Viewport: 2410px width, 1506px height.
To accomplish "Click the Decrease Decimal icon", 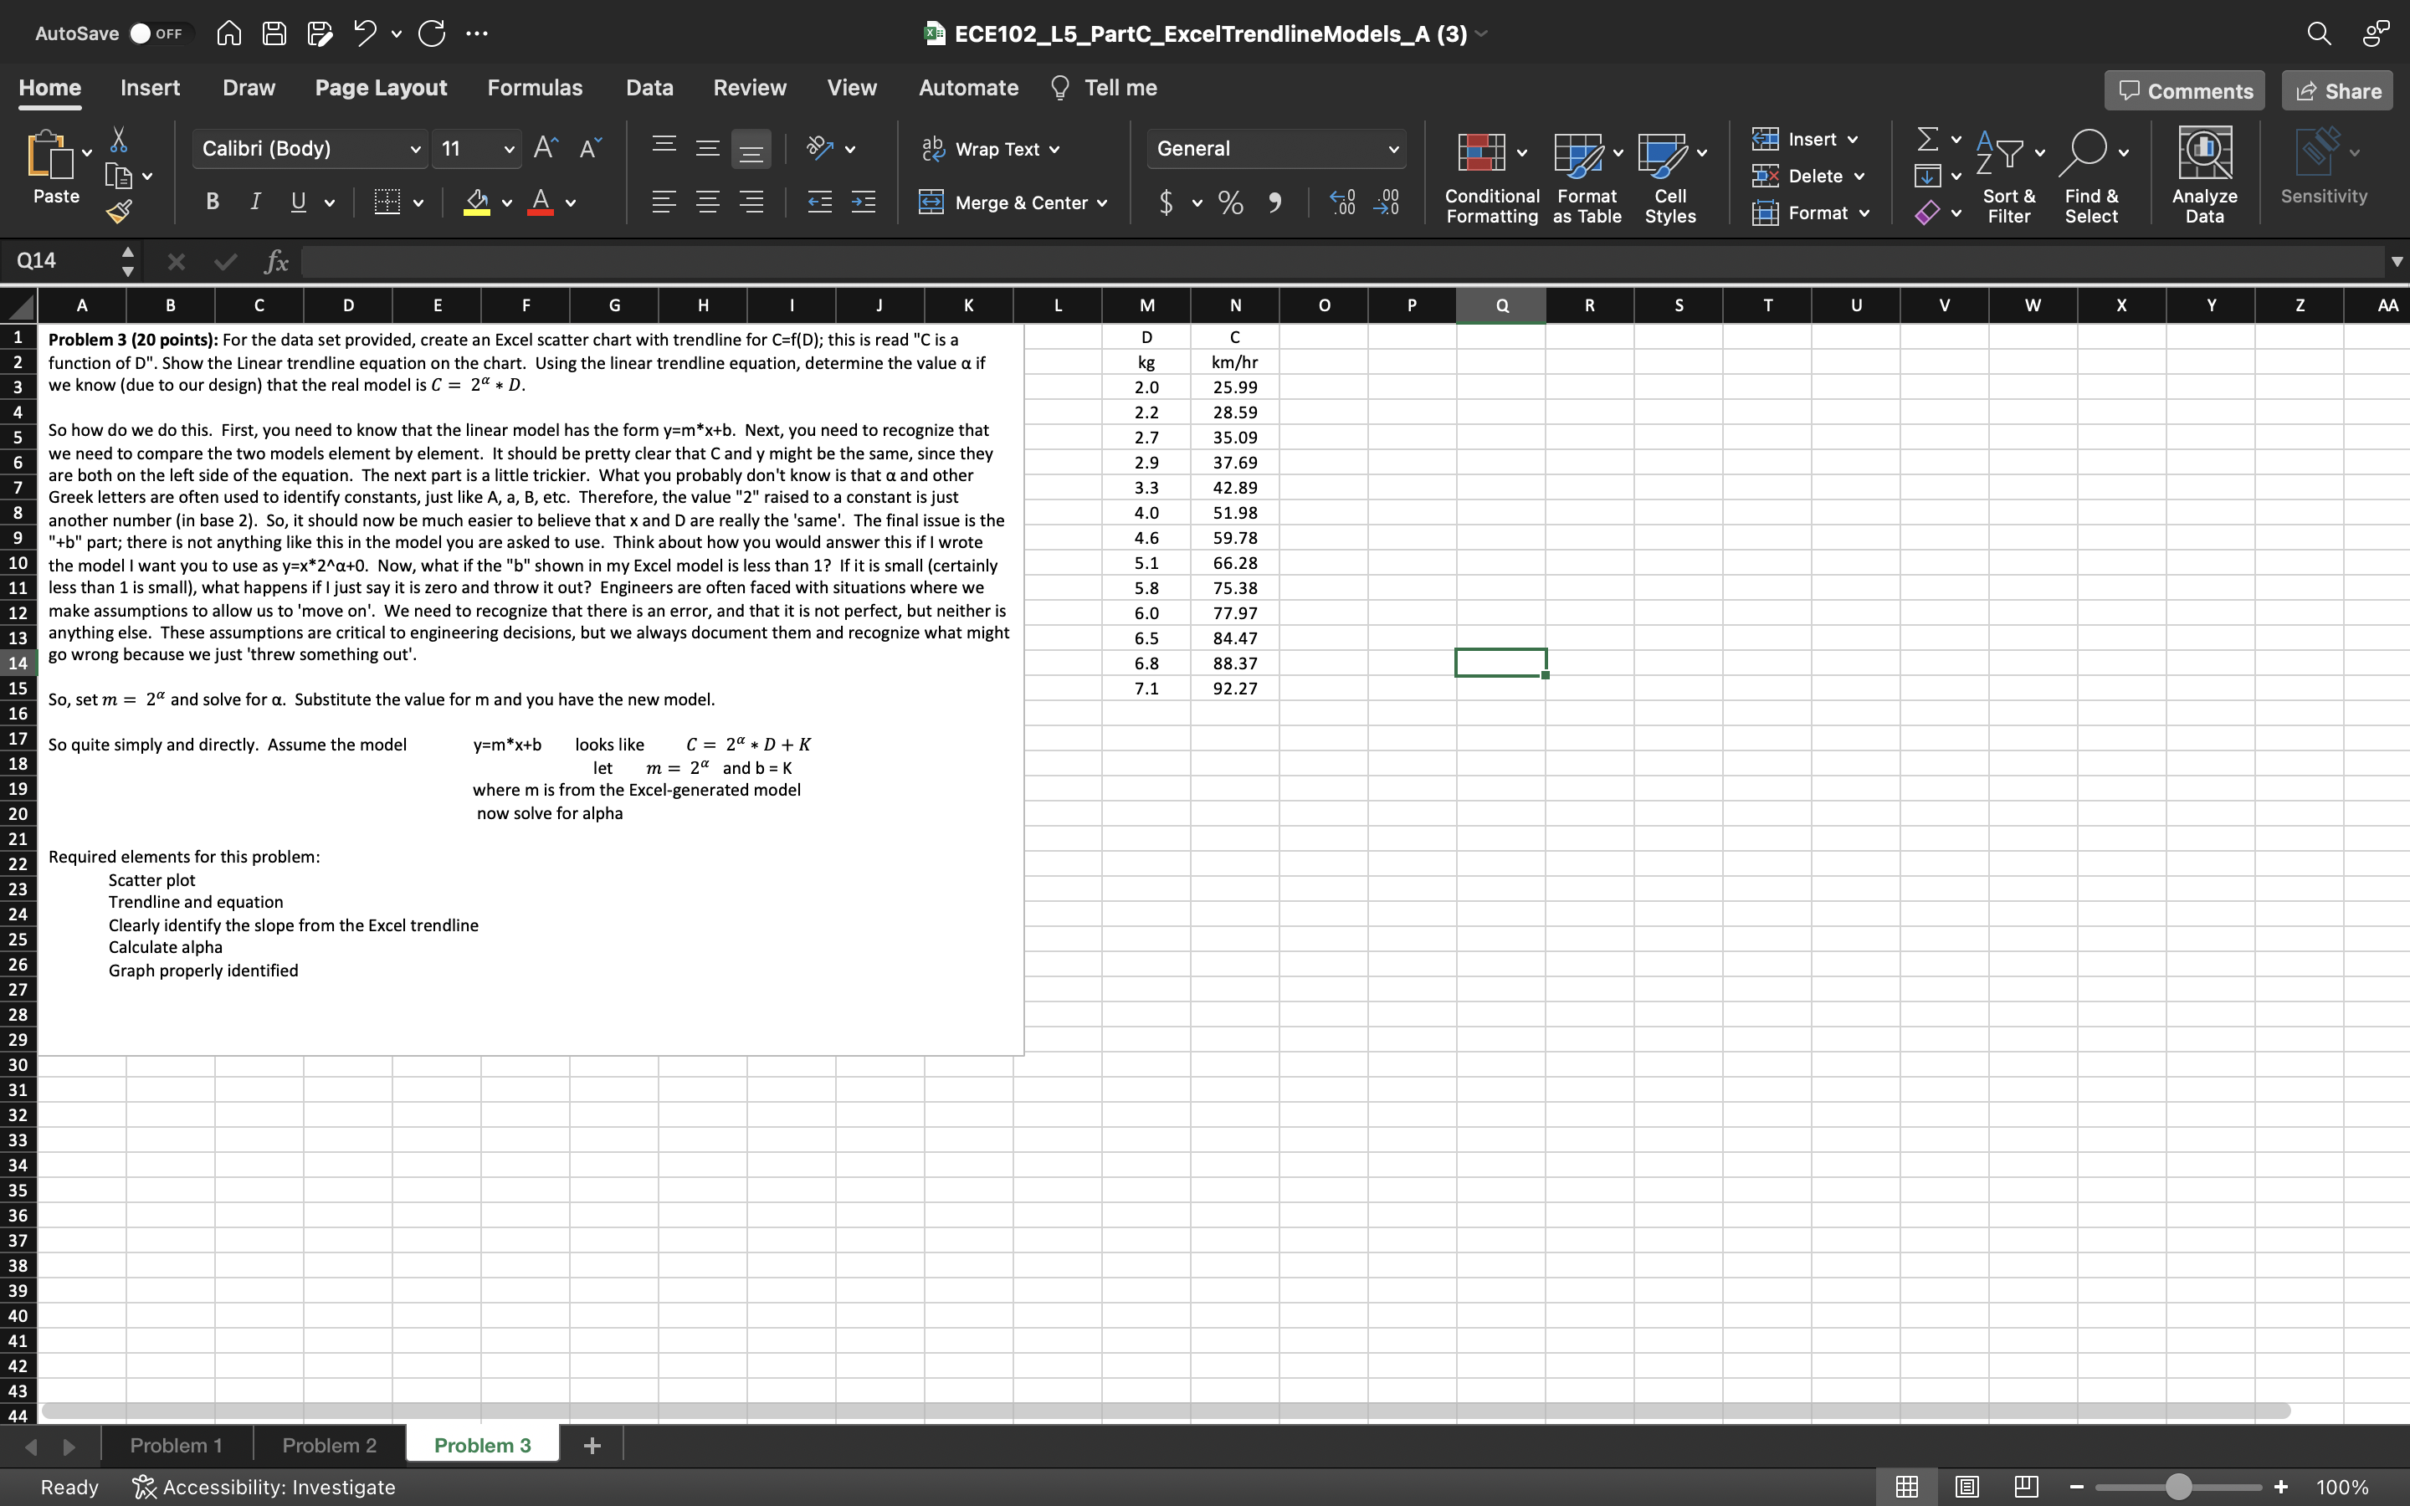I will [x=1387, y=202].
